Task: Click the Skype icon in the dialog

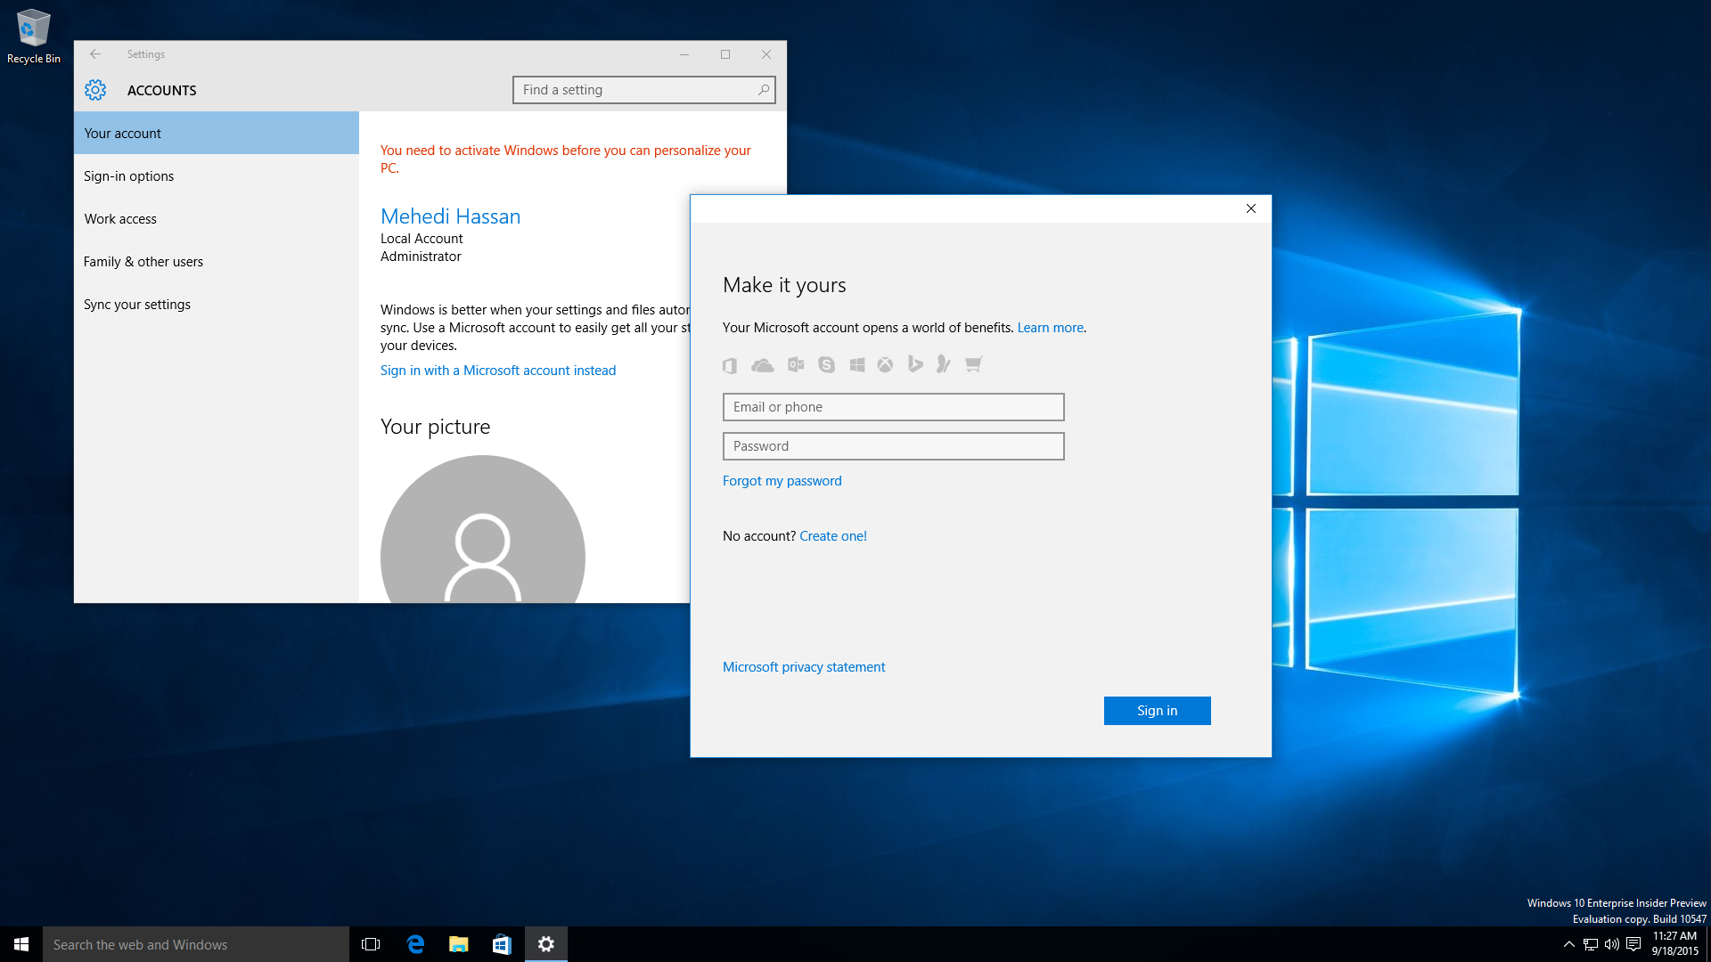Action: [x=827, y=364]
